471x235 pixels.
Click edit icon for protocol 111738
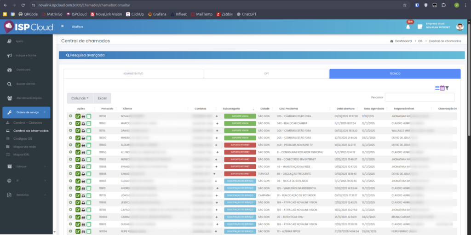78,116
